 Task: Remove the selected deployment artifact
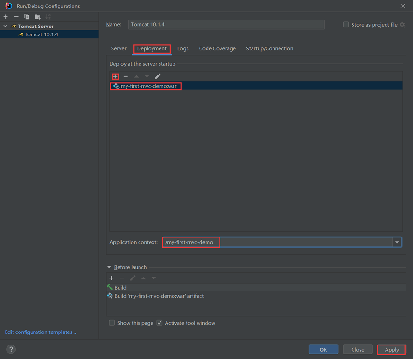pos(126,76)
